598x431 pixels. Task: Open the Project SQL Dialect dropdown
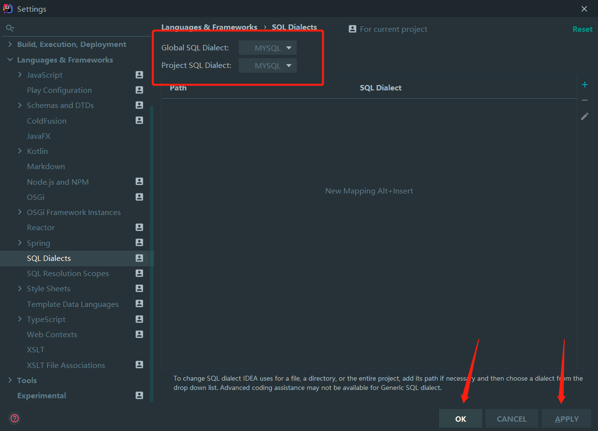click(x=267, y=65)
